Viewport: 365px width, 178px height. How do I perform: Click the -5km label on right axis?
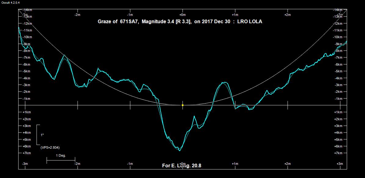click(x=338, y=71)
